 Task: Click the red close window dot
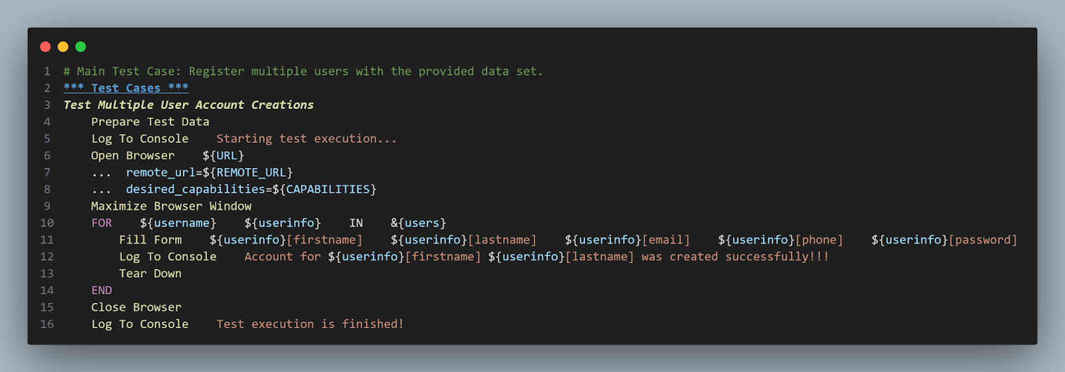pos(45,46)
